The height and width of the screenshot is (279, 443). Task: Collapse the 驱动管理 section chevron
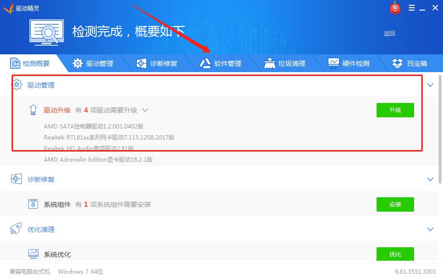pos(430,85)
